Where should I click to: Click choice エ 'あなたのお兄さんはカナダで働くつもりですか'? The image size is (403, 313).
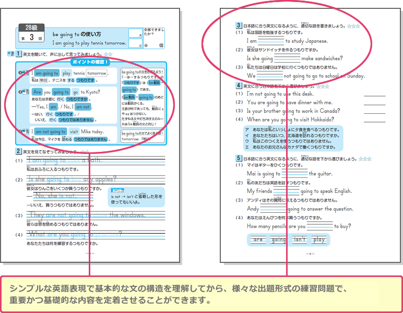(x=290, y=147)
